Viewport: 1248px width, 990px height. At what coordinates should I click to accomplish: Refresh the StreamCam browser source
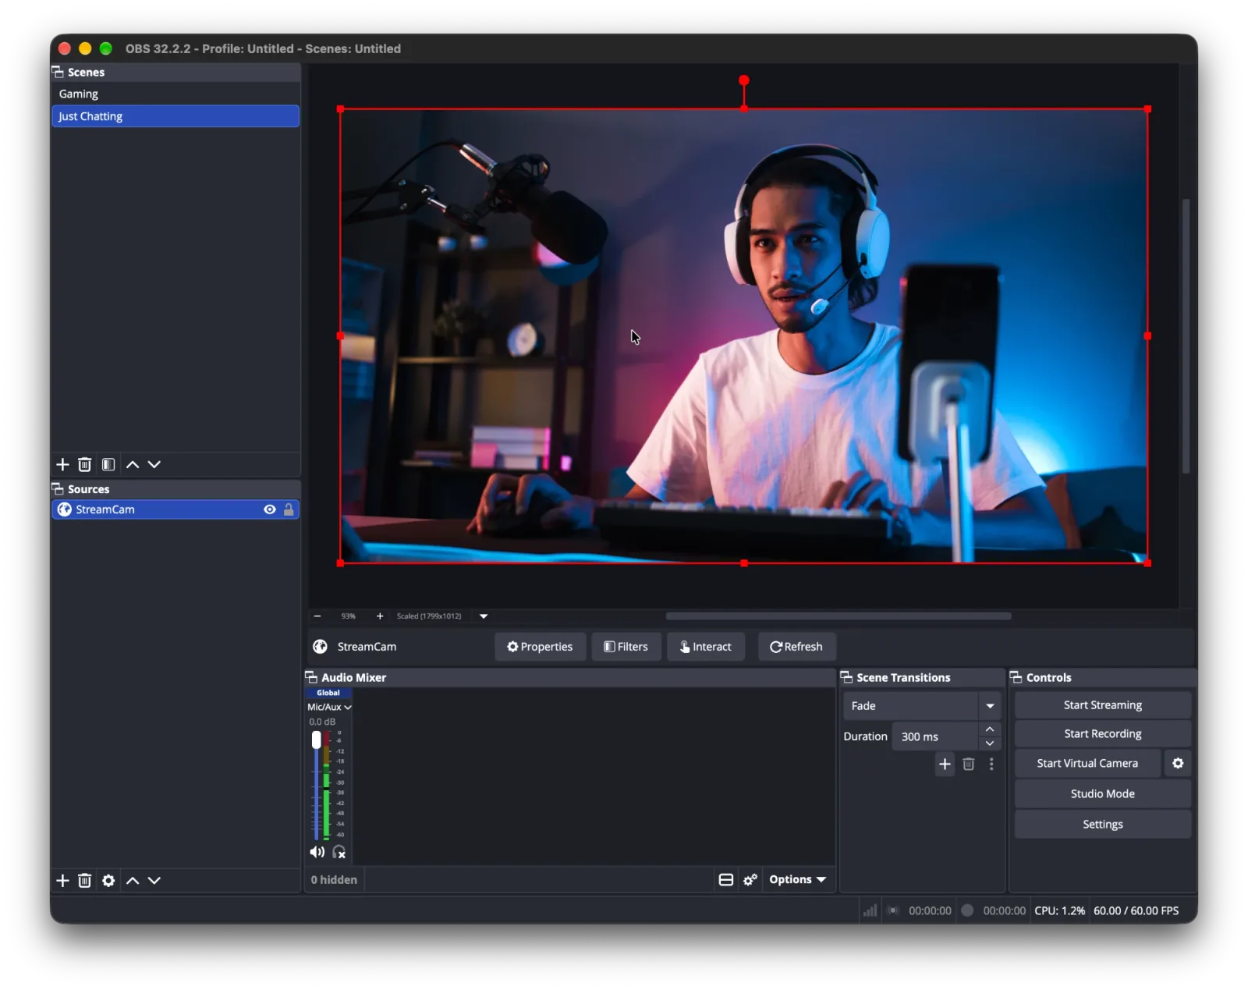pos(796,647)
